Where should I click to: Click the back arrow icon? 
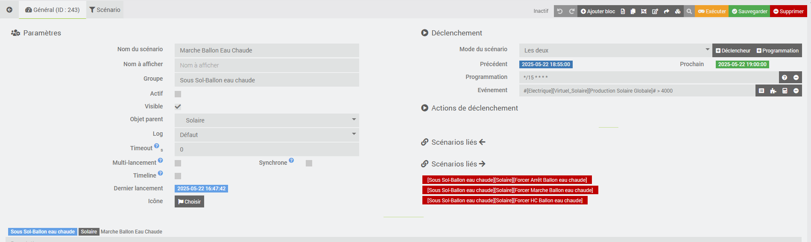click(9, 10)
